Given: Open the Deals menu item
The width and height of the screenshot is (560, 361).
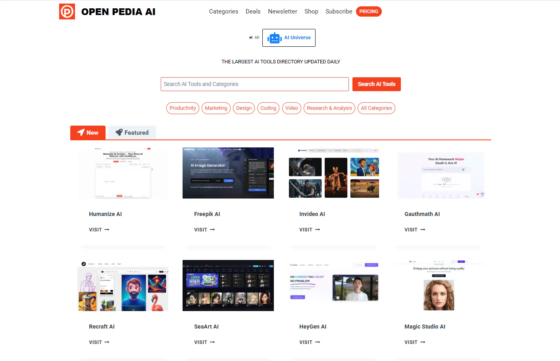Looking at the screenshot, I should (253, 11).
